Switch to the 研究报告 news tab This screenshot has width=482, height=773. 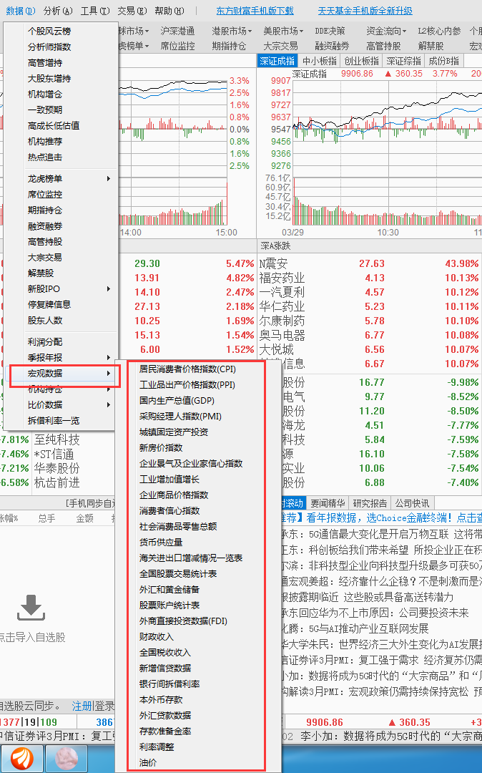coord(370,503)
